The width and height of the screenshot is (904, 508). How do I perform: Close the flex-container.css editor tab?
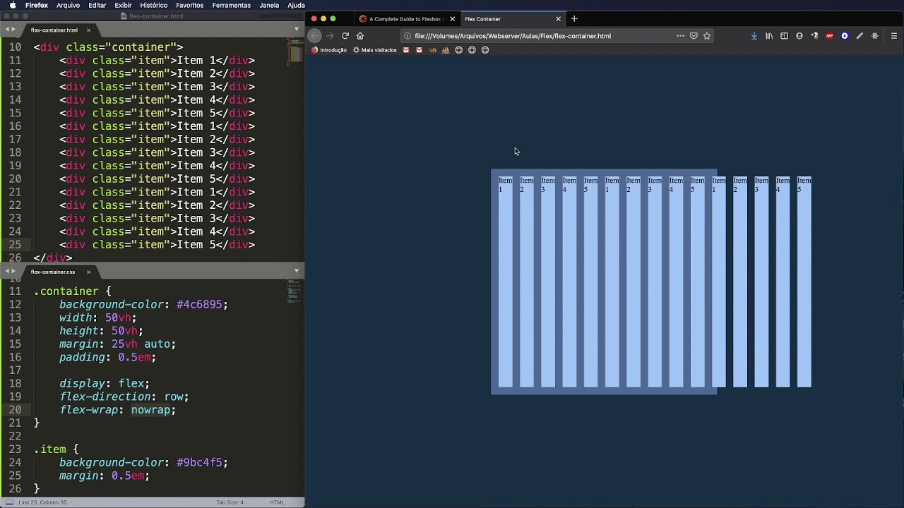coord(88,272)
